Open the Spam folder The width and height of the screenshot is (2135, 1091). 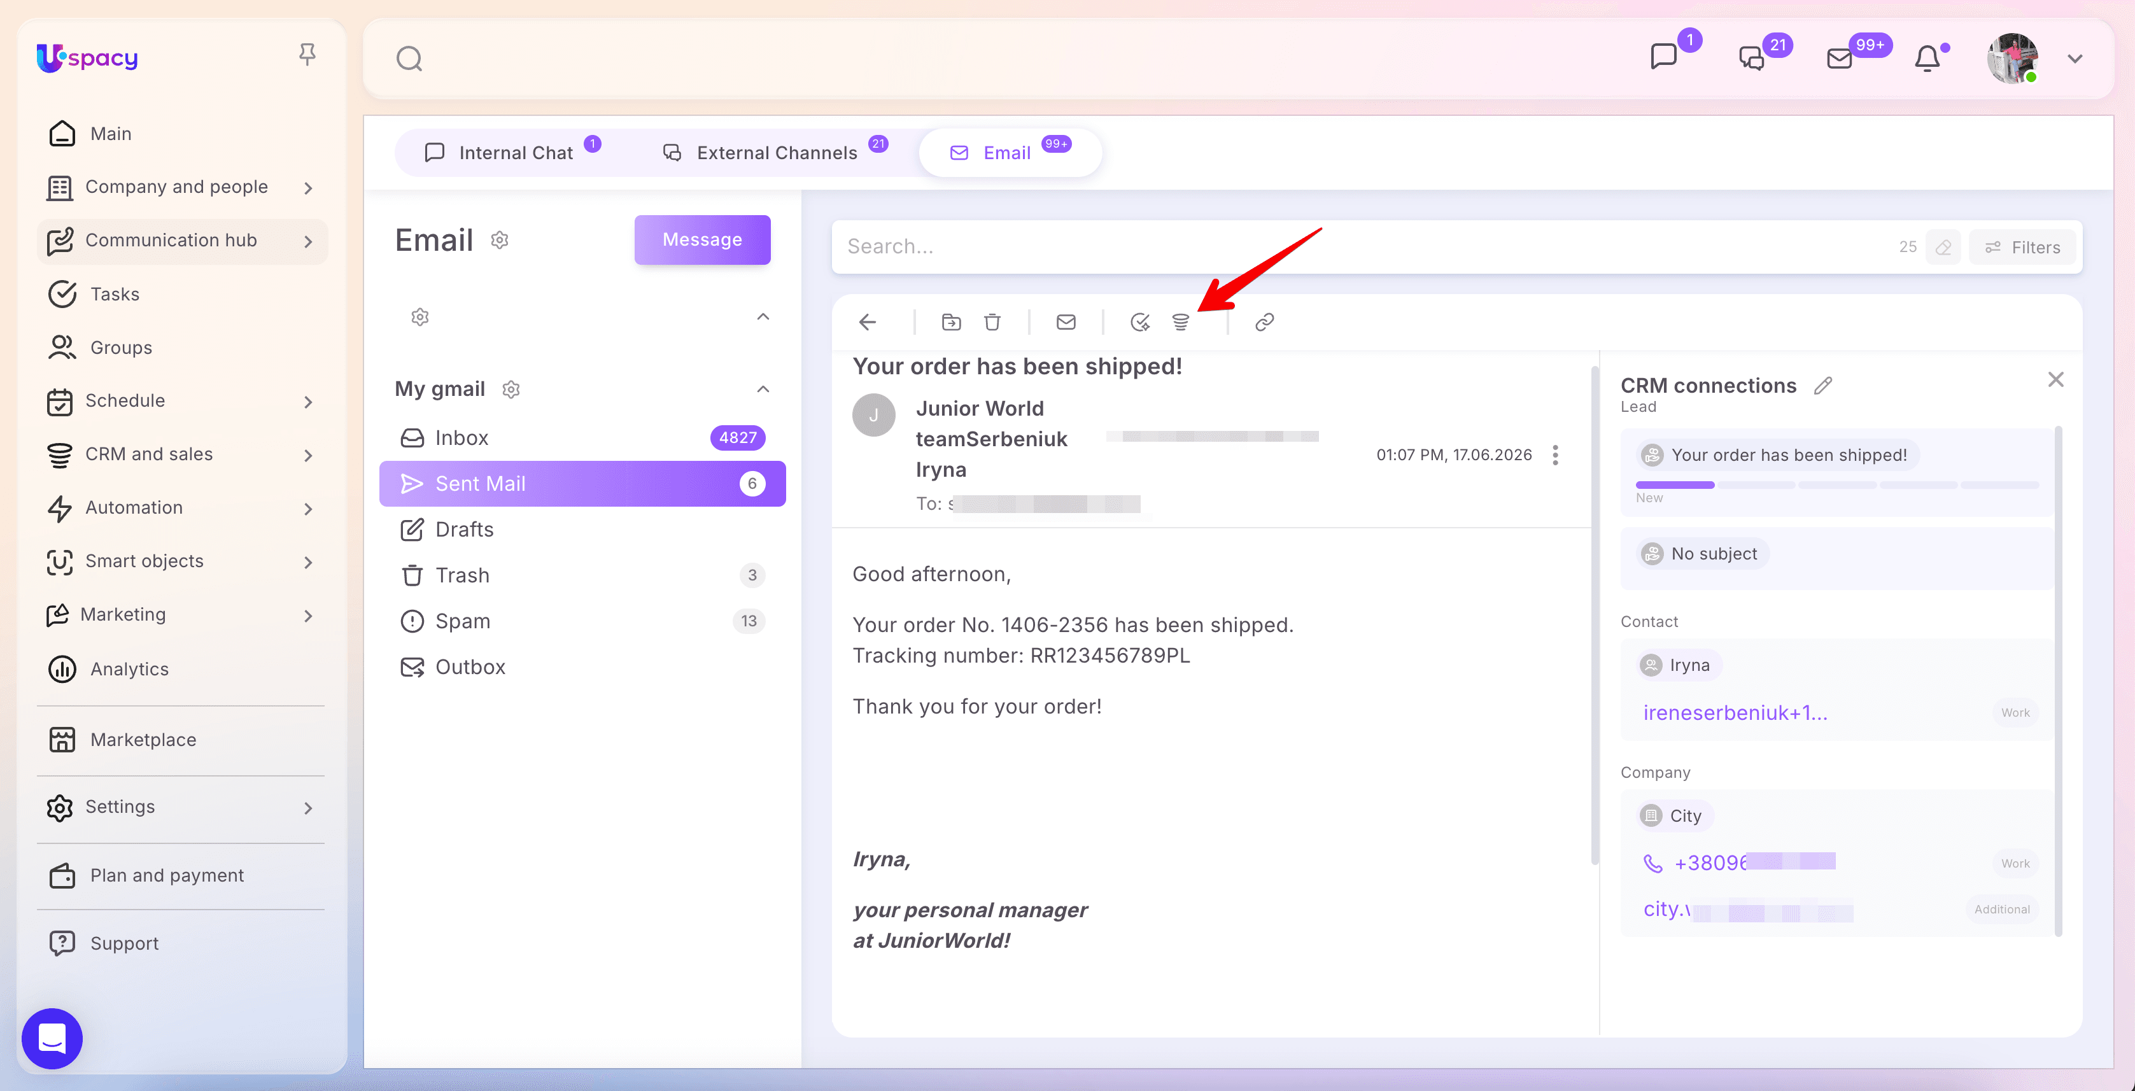582,621
